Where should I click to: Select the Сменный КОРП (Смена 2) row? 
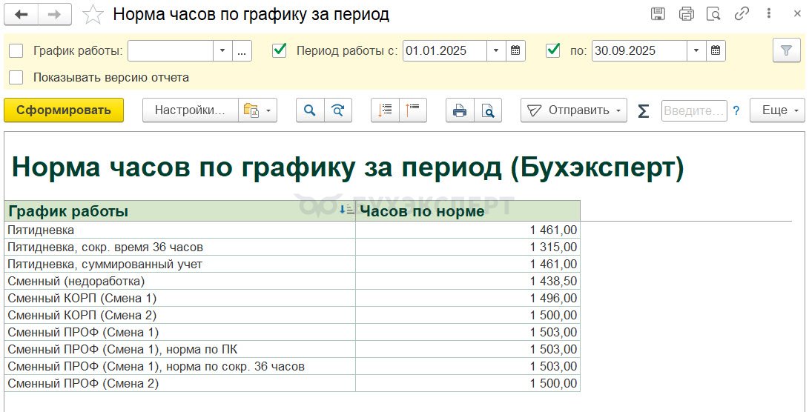(x=293, y=315)
